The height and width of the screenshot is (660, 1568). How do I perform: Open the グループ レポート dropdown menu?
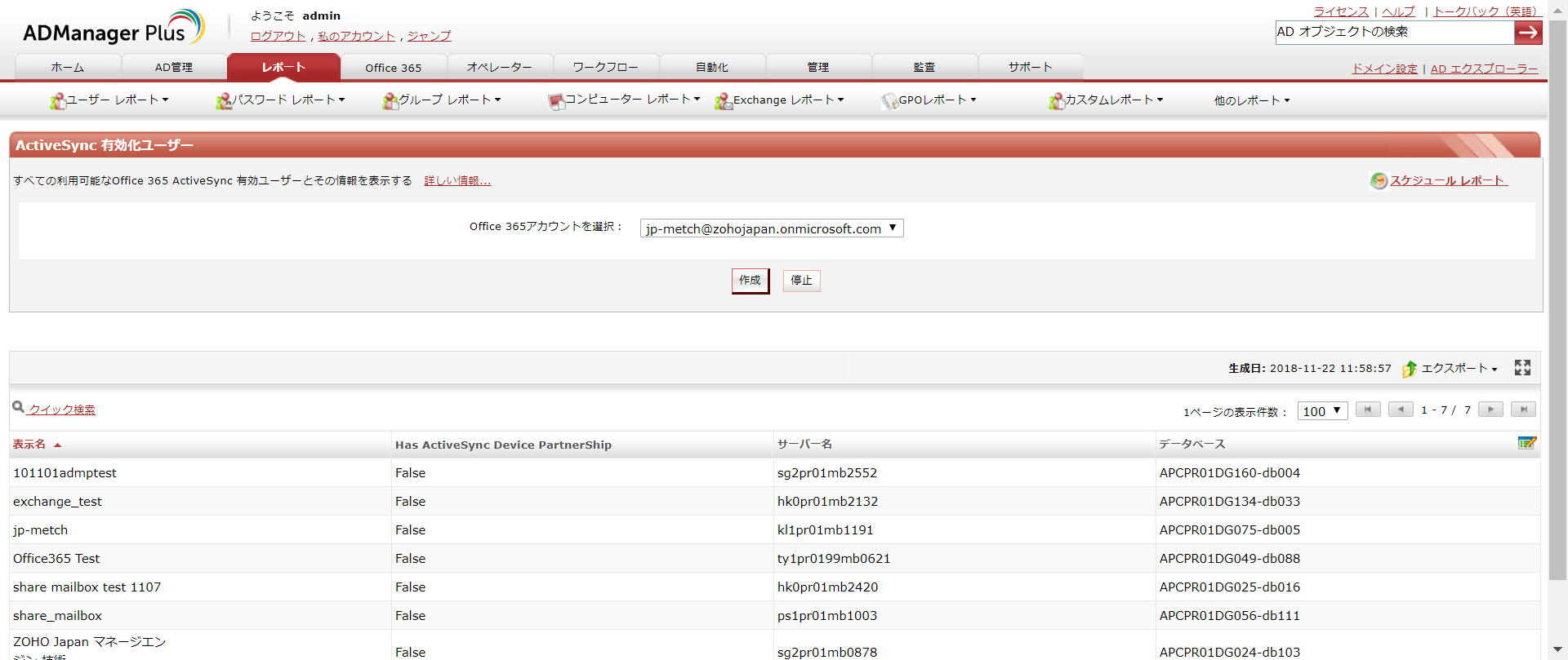pyautogui.click(x=450, y=100)
